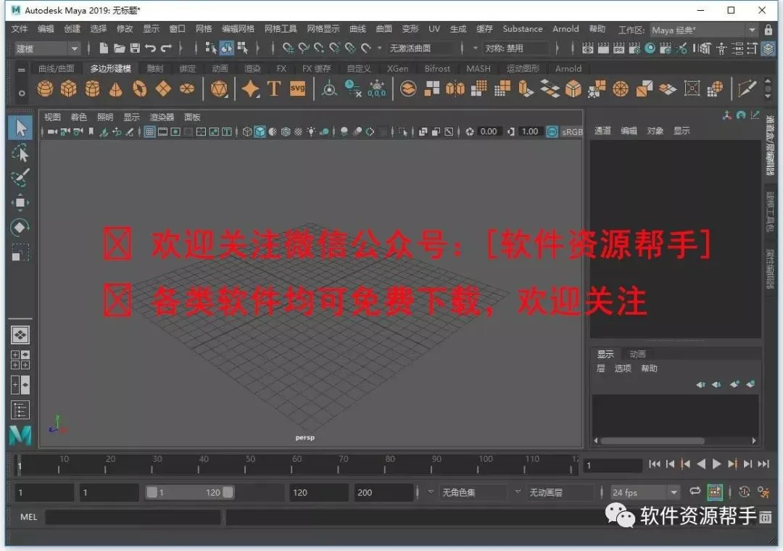Expand the shelf options menu button
Viewport: 783px width, 551px height.
[x=22, y=93]
